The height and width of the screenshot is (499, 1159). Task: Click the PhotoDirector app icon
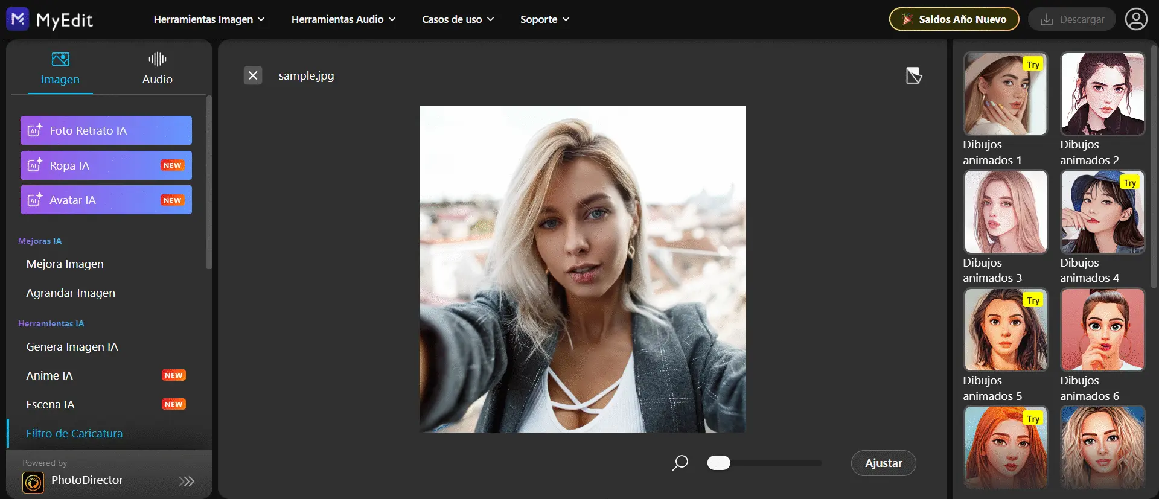(33, 483)
